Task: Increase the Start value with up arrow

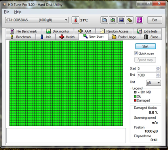Action: coord(158,67)
